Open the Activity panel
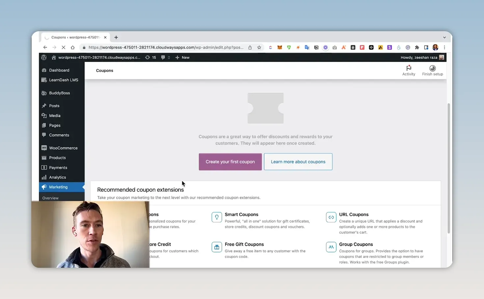Image resolution: width=484 pixels, height=299 pixels. (x=409, y=70)
